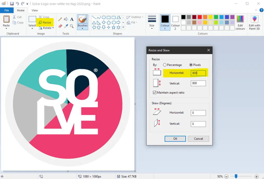Choose the Fill with colour bucket tool

[x=66, y=19]
